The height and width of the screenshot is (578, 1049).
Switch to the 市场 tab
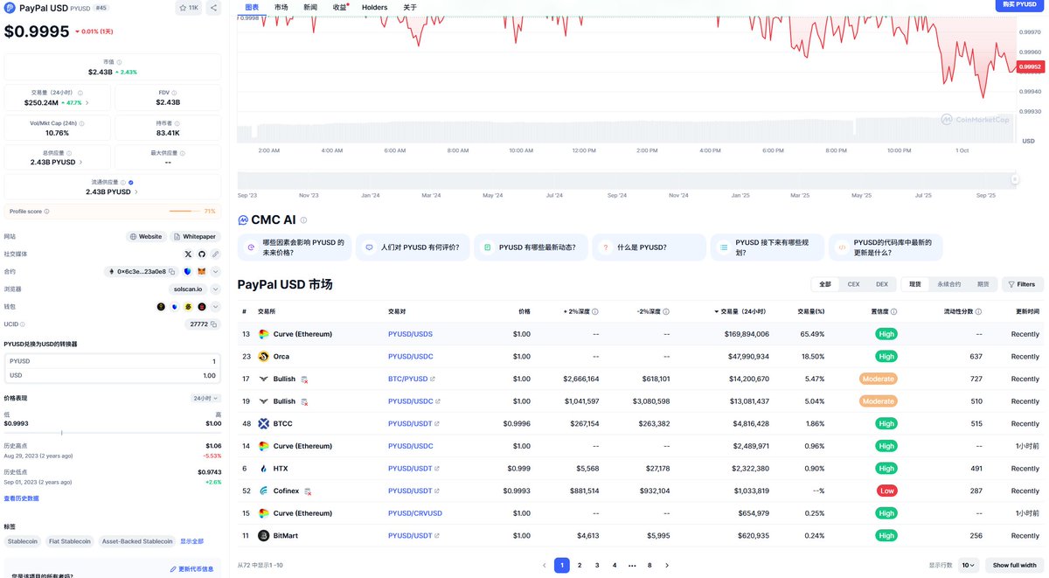(281, 7)
